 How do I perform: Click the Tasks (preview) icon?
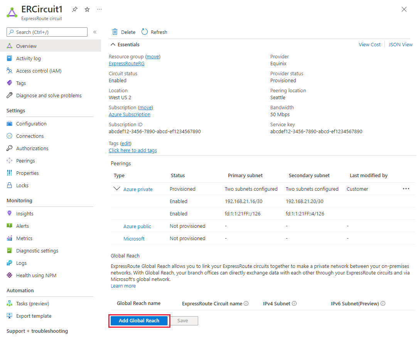tap(9, 303)
